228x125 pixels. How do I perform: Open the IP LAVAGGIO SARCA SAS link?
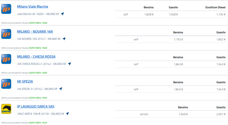coord(36,107)
